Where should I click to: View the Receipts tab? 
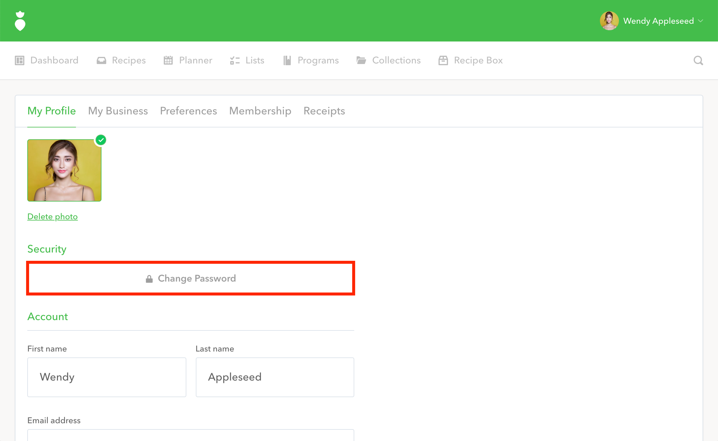pyautogui.click(x=324, y=111)
